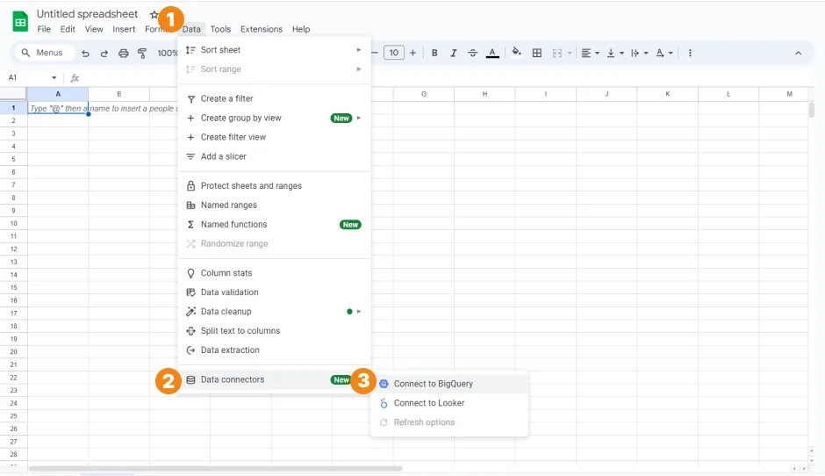
Task: Click the Menus search box
Action: click(45, 53)
